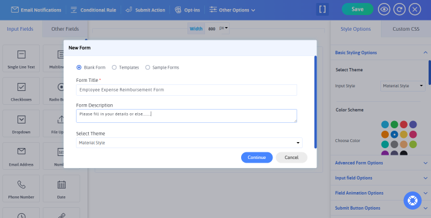Expand the Advanced Form Options section
Viewport: 431px width, 218px height.
pyautogui.click(x=381, y=163)
